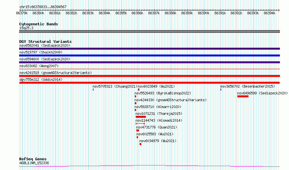Open nsv4244330 (gnomADStructuralVariants) label
Screen dimensions: 289x170
(x=170, y=100)
